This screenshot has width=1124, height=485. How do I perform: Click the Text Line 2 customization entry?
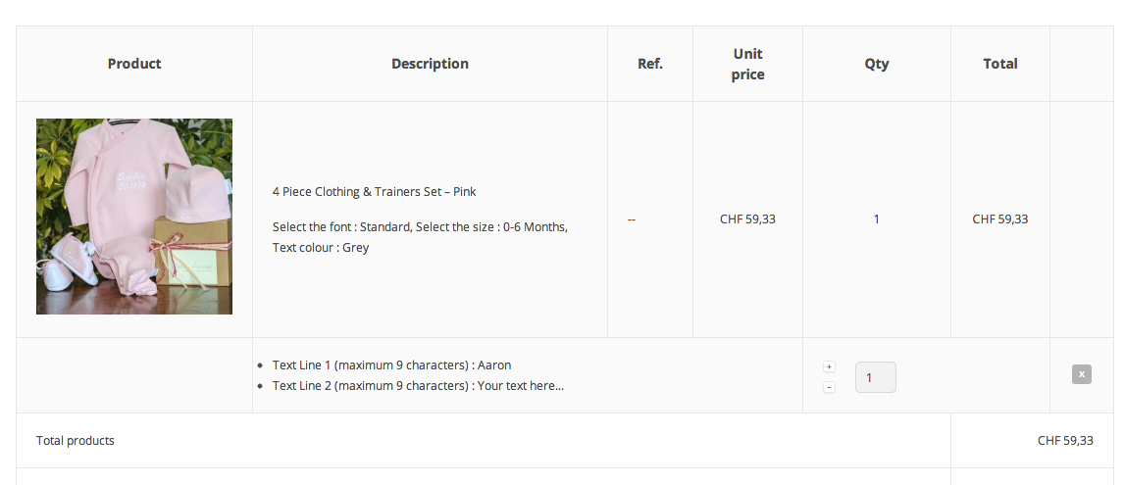point(418,386)
